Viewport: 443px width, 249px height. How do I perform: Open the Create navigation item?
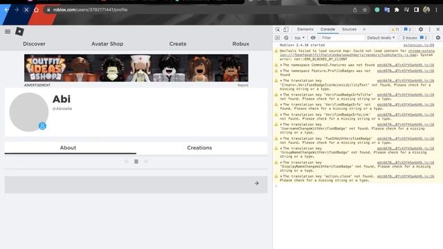(178, 44)
